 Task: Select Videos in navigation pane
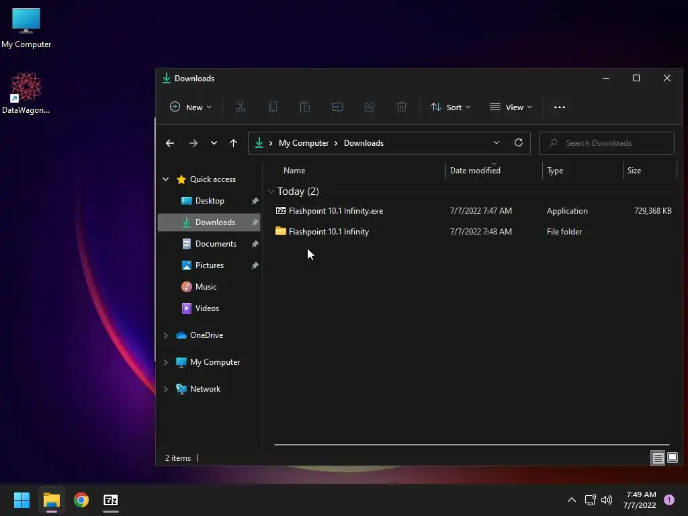207,308
